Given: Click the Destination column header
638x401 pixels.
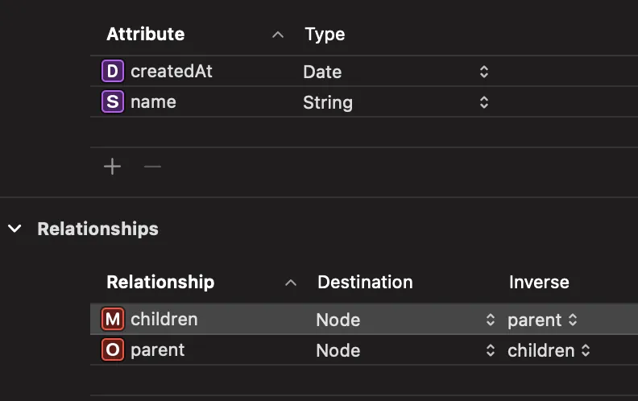Looking at the screenshot, I should tap(365, 282).
